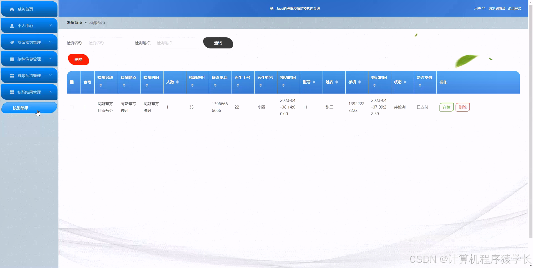Collapse 核酸结果管理 menu chevron
The image size is (533, 268).
pos(50,92)
